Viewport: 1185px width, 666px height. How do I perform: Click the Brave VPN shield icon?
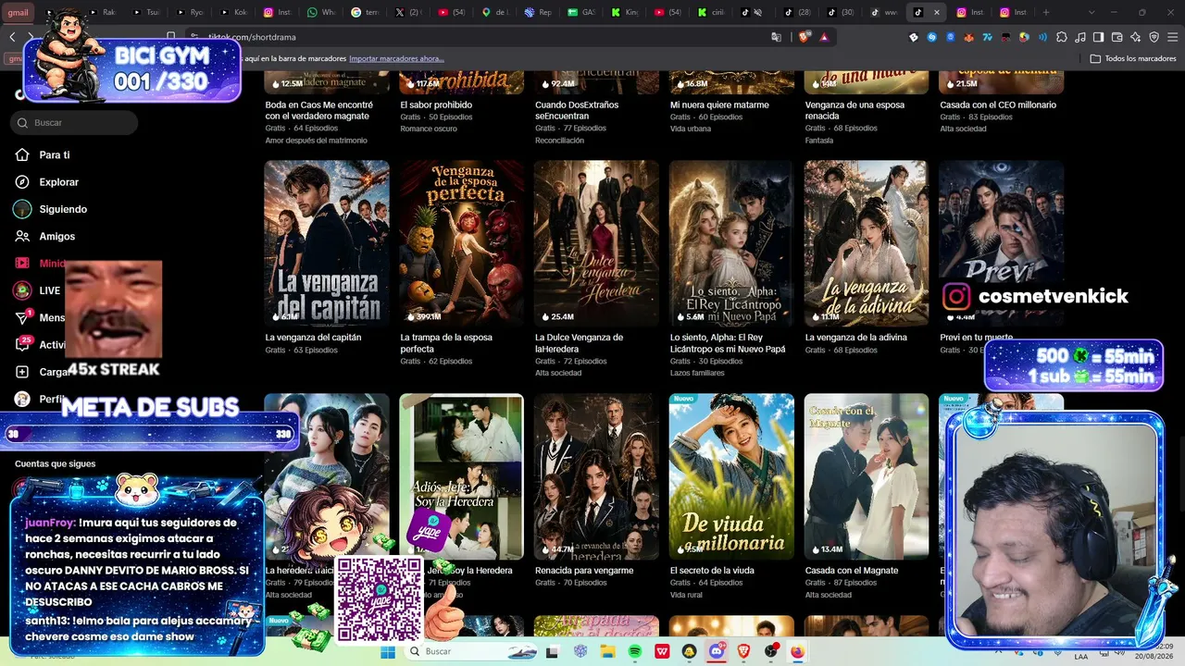[1154, 37]
